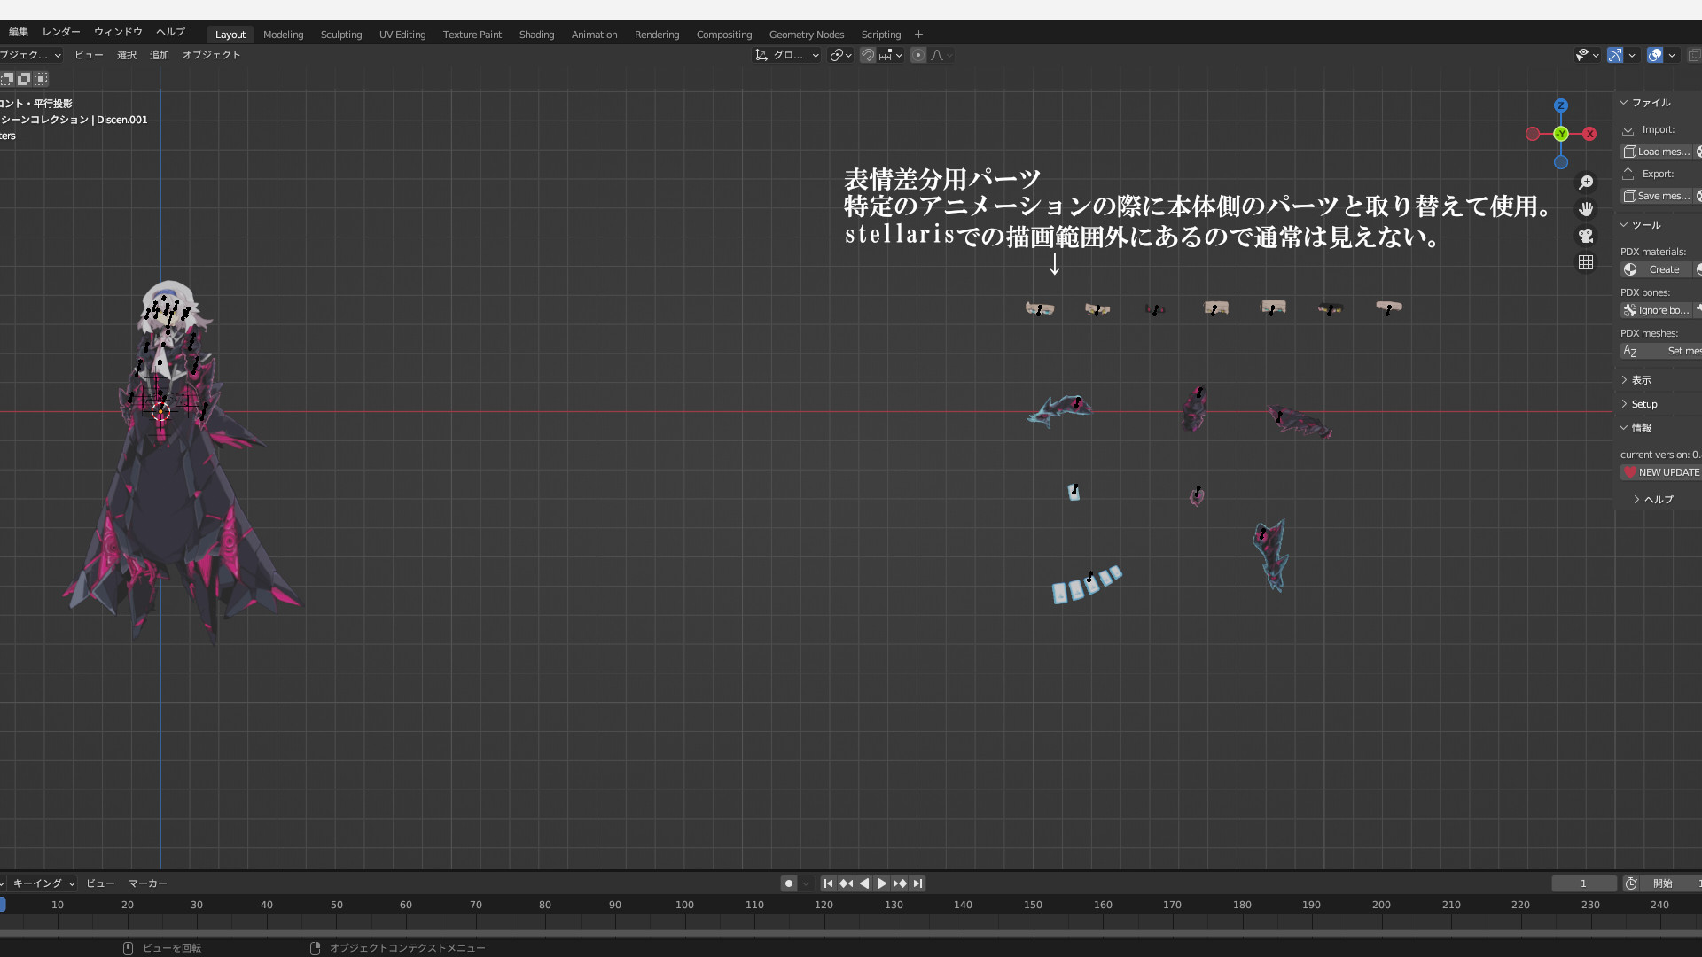Viewport: 1702px width, 957px height.
Task: Add a new workspace with plus button
Action: (918, 35)
